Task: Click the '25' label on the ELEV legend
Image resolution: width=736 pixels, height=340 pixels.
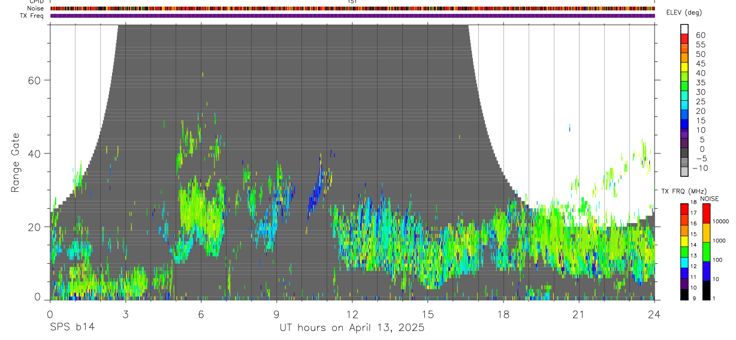Action: tap(701, 102)
